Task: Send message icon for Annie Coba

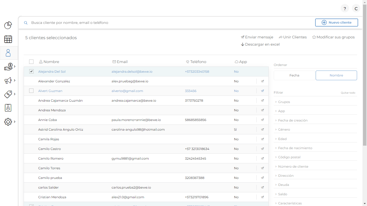Action: click(x=262, y=120)
